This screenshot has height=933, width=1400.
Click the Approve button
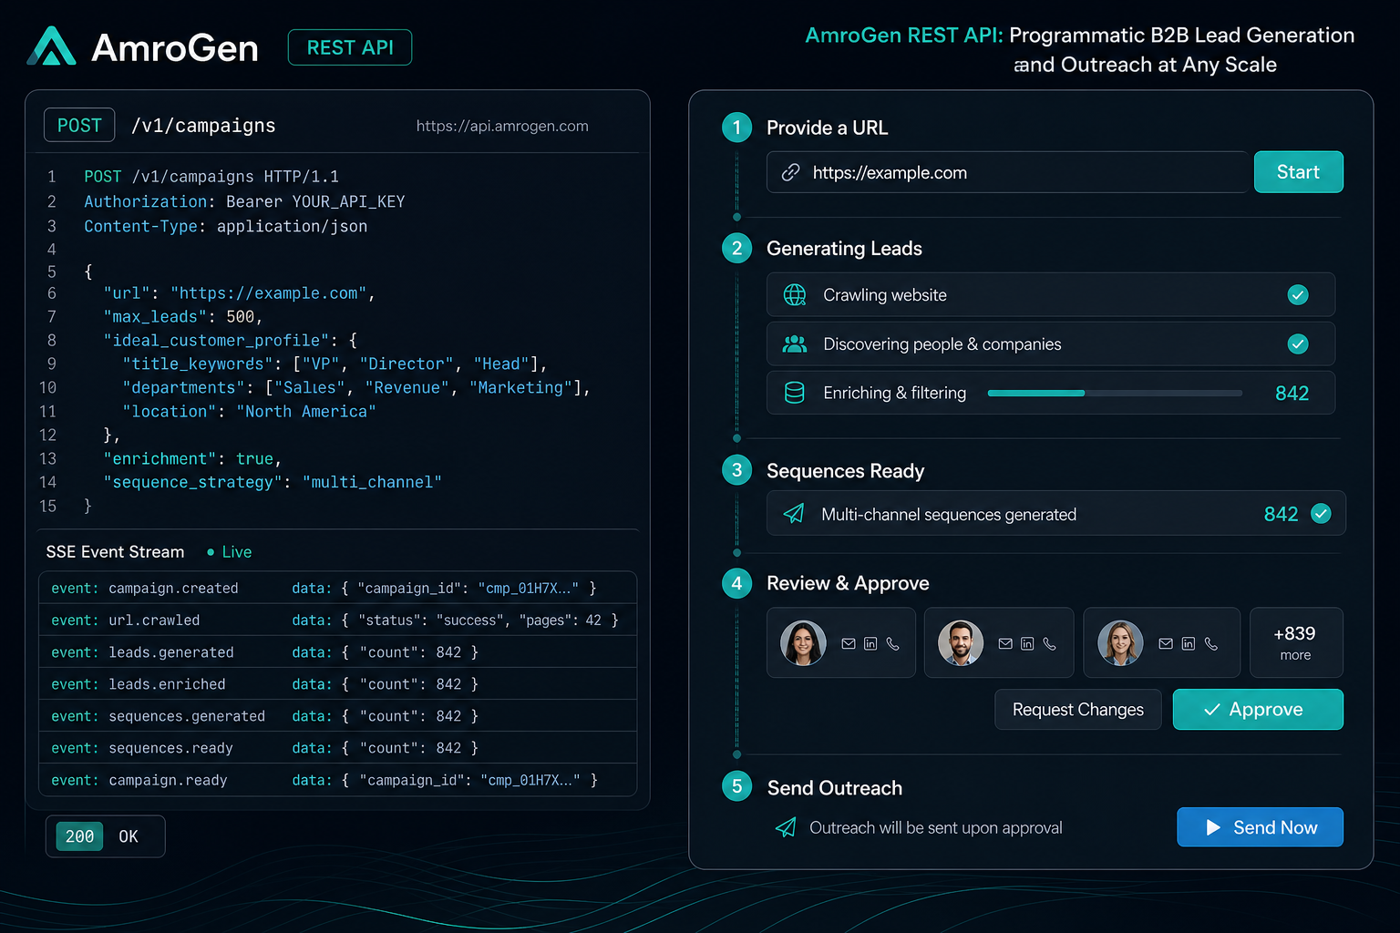click(x=1258, y=710)
